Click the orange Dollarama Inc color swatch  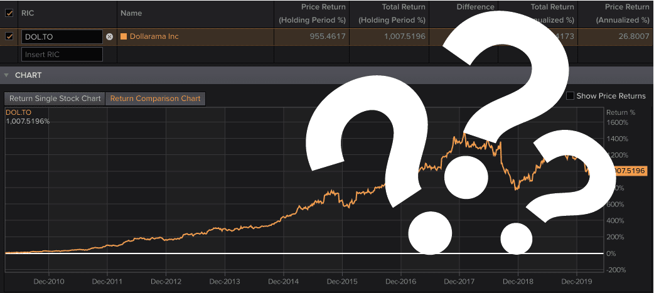coord(124,36)
